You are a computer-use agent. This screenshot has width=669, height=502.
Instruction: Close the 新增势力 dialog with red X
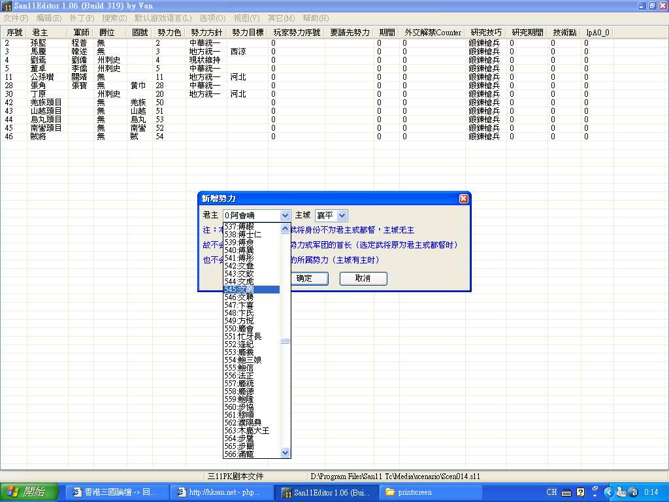click(x=463, y=198)
